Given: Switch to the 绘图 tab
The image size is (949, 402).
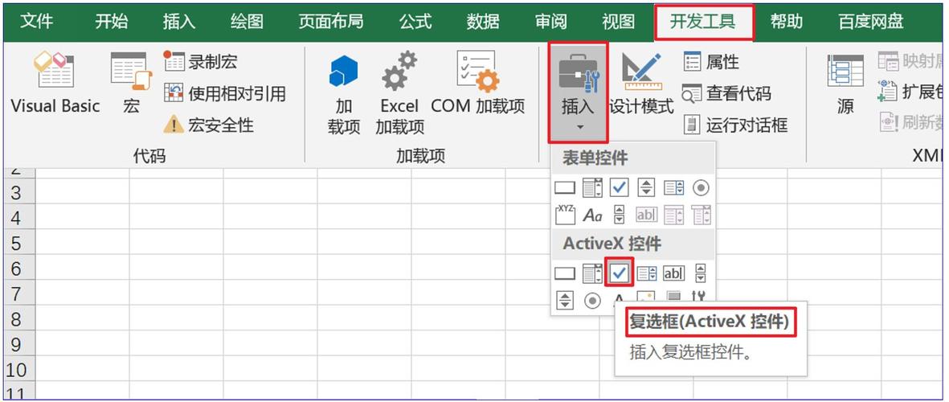Looking at the screenshot, I should point(247,23).
